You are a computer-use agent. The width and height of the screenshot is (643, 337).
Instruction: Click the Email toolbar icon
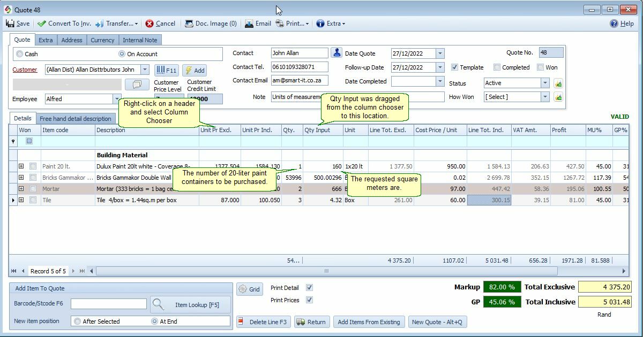(250, 23)
